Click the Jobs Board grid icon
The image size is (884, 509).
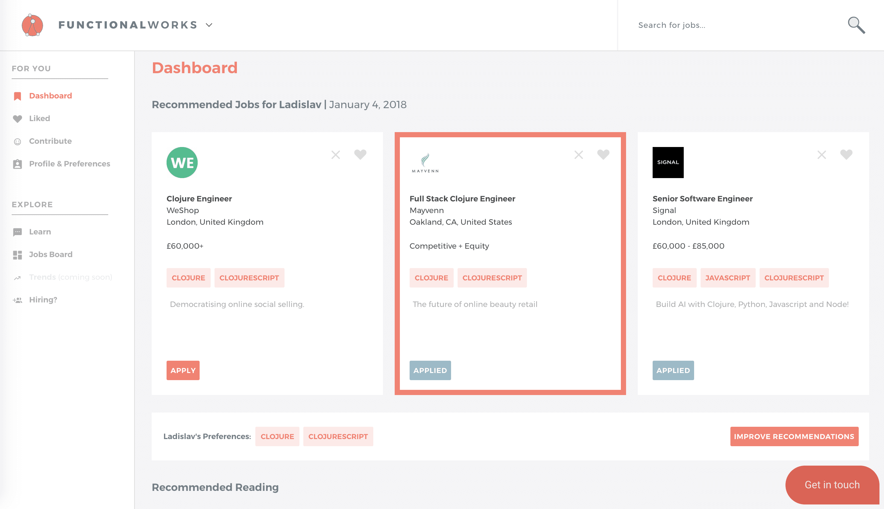[17, 255]
